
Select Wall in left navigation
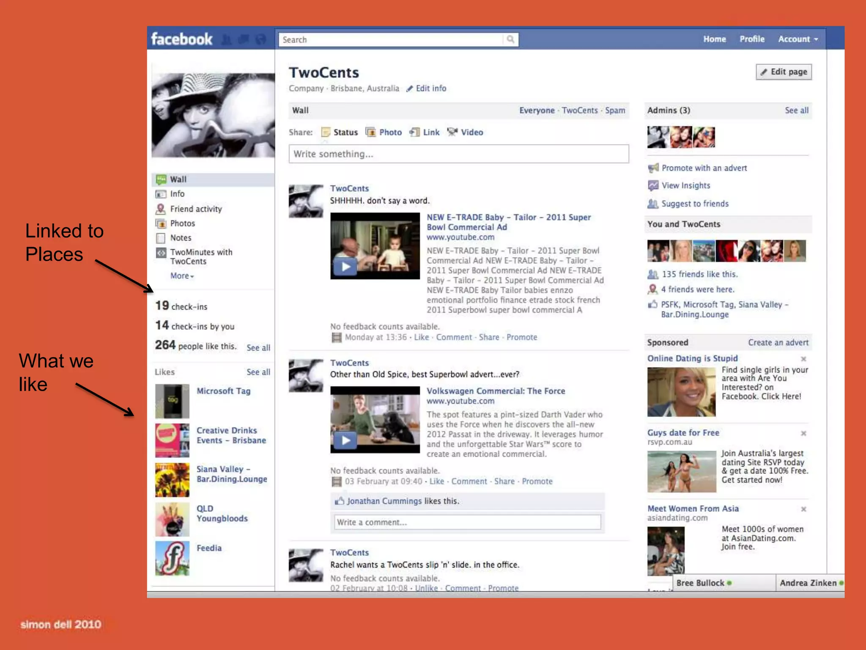(213, 179)
